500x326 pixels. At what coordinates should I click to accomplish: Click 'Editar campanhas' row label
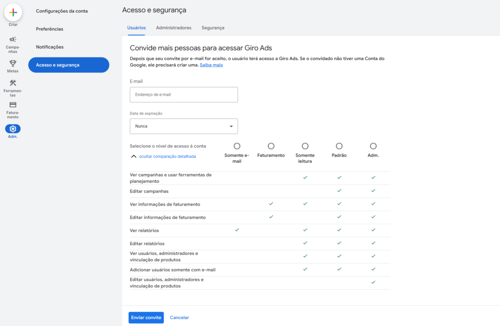point(149,192)
